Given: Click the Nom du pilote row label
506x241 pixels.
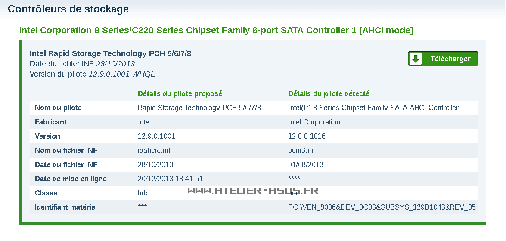Looking at the screenshot, I should click(58, 108).
